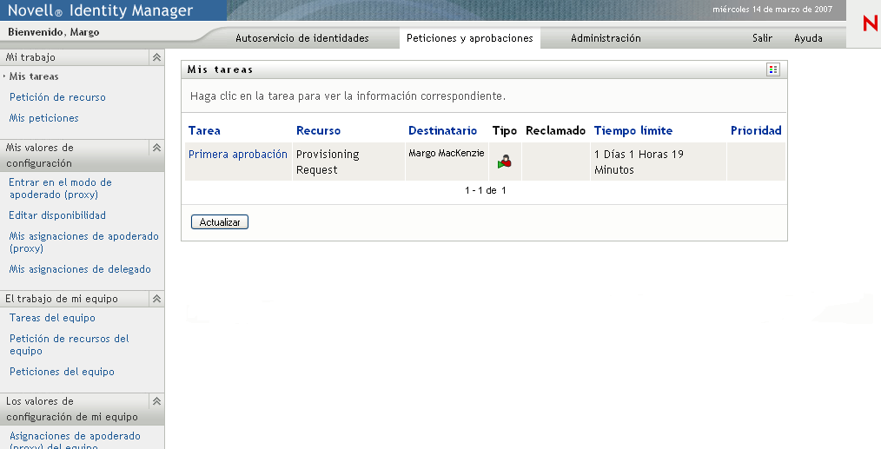Collapse El trabajo de mi equipo section

pyautogui.click(x=156, y=299)
